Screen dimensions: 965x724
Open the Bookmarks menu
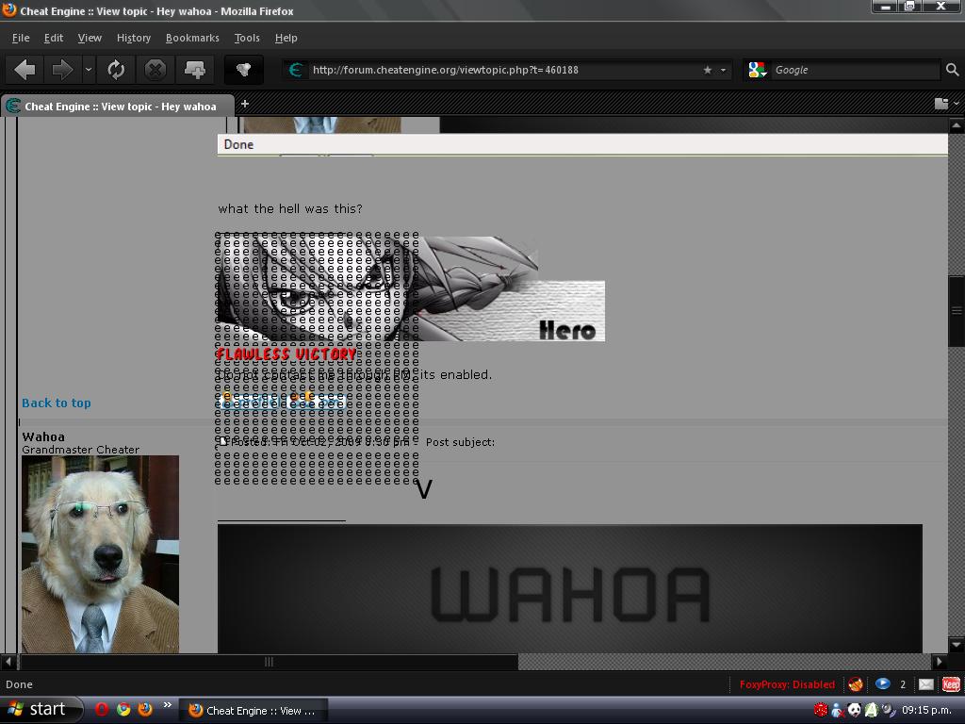[x=192, y=38]
